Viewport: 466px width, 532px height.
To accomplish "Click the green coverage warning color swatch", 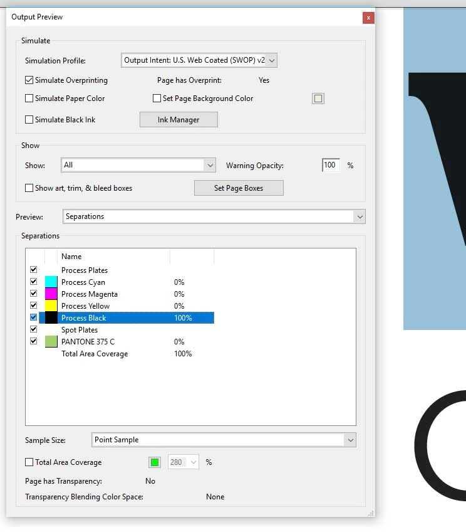I will point(155,462).
